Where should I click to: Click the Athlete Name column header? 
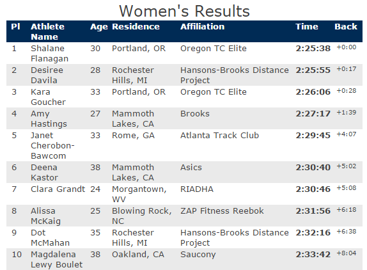47,31
